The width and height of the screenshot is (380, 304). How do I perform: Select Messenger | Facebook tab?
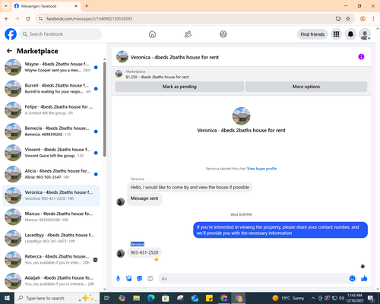[46, 6]
